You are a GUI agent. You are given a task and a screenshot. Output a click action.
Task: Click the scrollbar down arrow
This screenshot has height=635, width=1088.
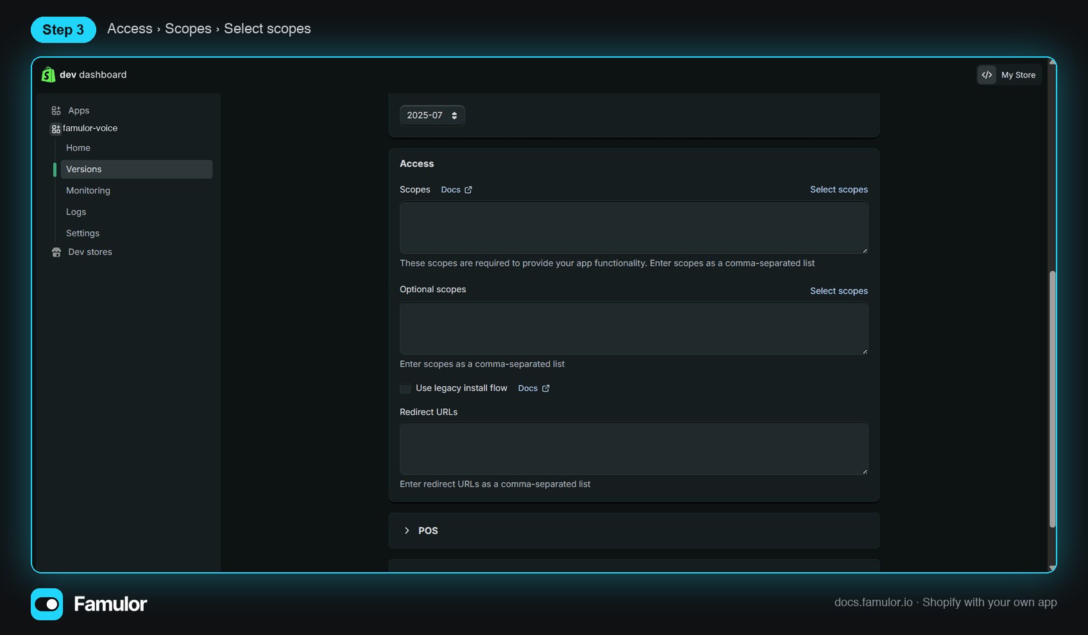pyautogui.click(x=1052, y=568)
